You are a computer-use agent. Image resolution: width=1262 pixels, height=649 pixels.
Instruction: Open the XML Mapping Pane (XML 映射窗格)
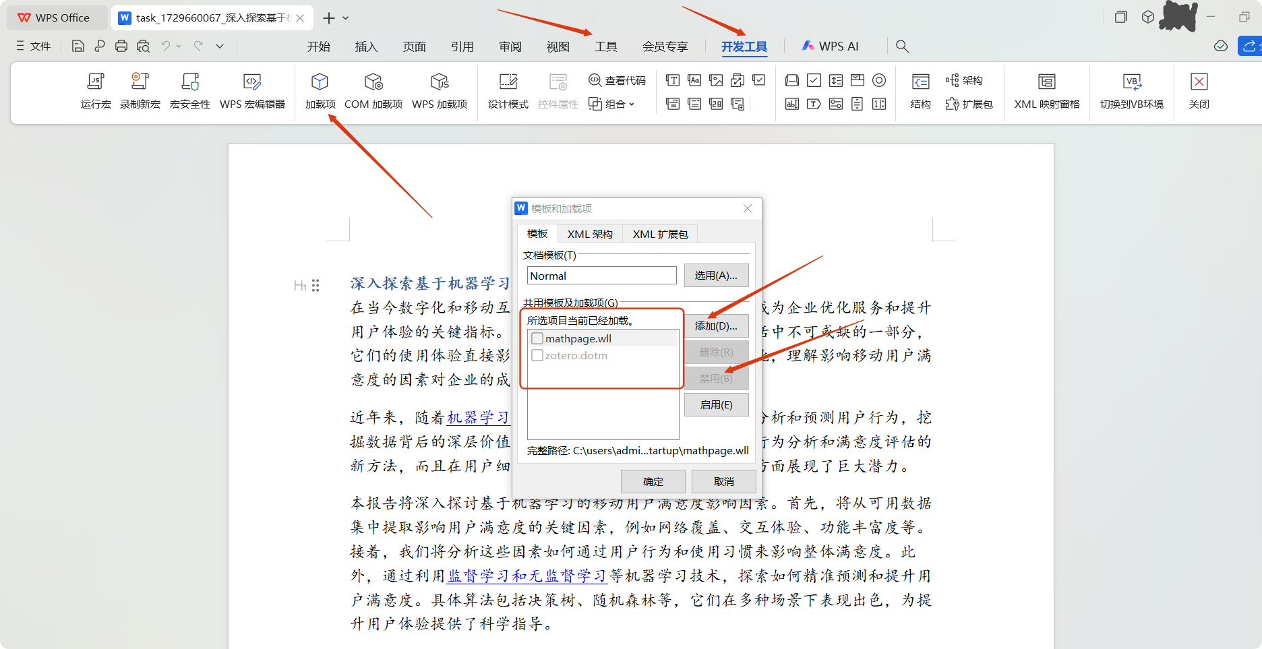click(x=1047, y=91)
